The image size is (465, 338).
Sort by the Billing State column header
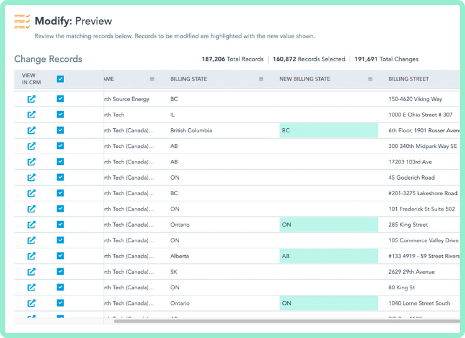click(188, 79)
